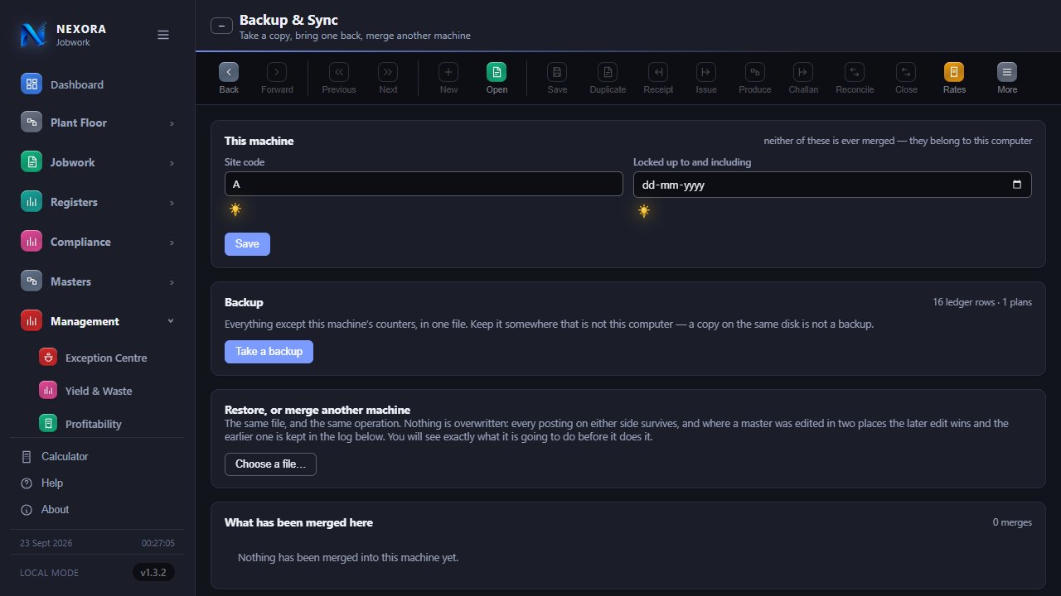This screenshot has width=1061, height=596.
Task: Open the orange Rates toolbar icon
Action: [954, 72]
